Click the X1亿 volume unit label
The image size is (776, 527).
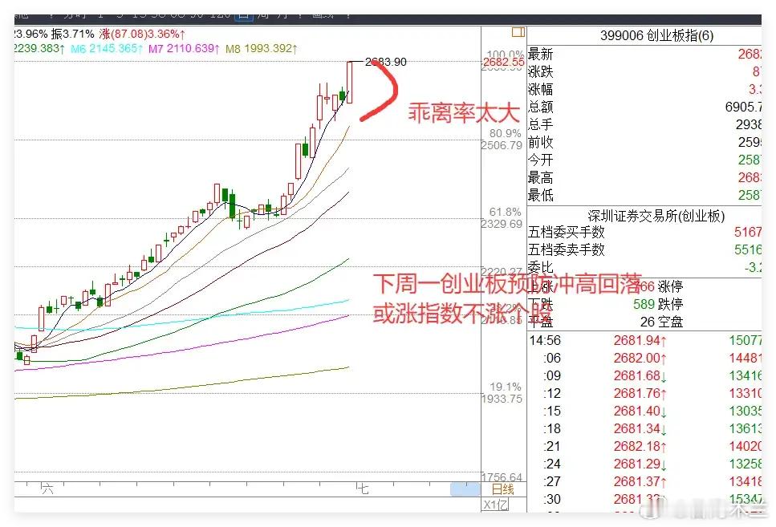click(495, 505)
